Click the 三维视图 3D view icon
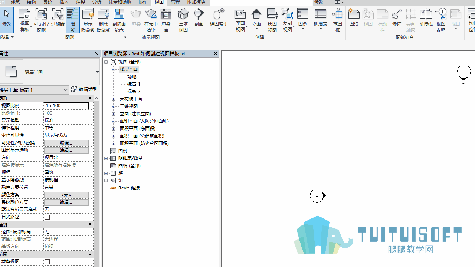Viewport: 475px width, 267px height. point(183,15)
